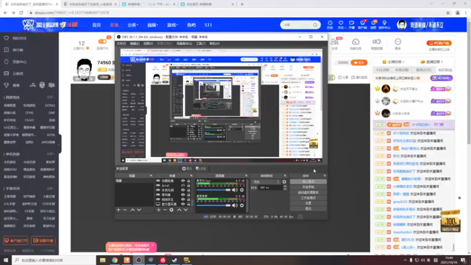The width and height of the screenshot is (471, 265).
Task: Undock the OBS sources panel via header icon
Action: 191,175
